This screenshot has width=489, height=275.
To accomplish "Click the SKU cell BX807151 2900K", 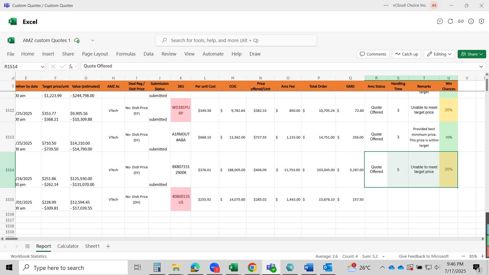I will click(x=181, y=170).
